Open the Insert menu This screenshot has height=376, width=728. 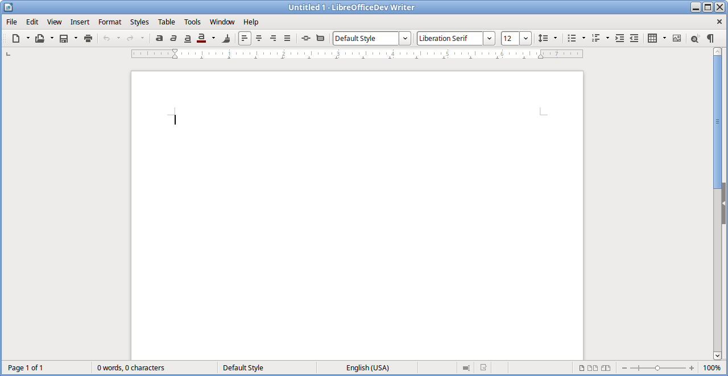80,22
